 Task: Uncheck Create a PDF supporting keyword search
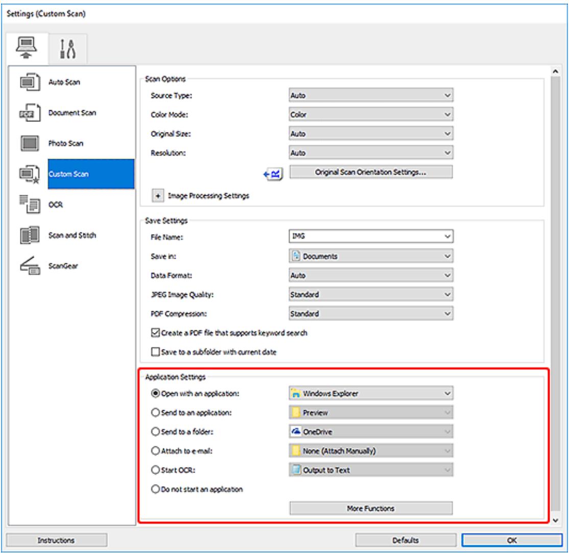(156, 333)
